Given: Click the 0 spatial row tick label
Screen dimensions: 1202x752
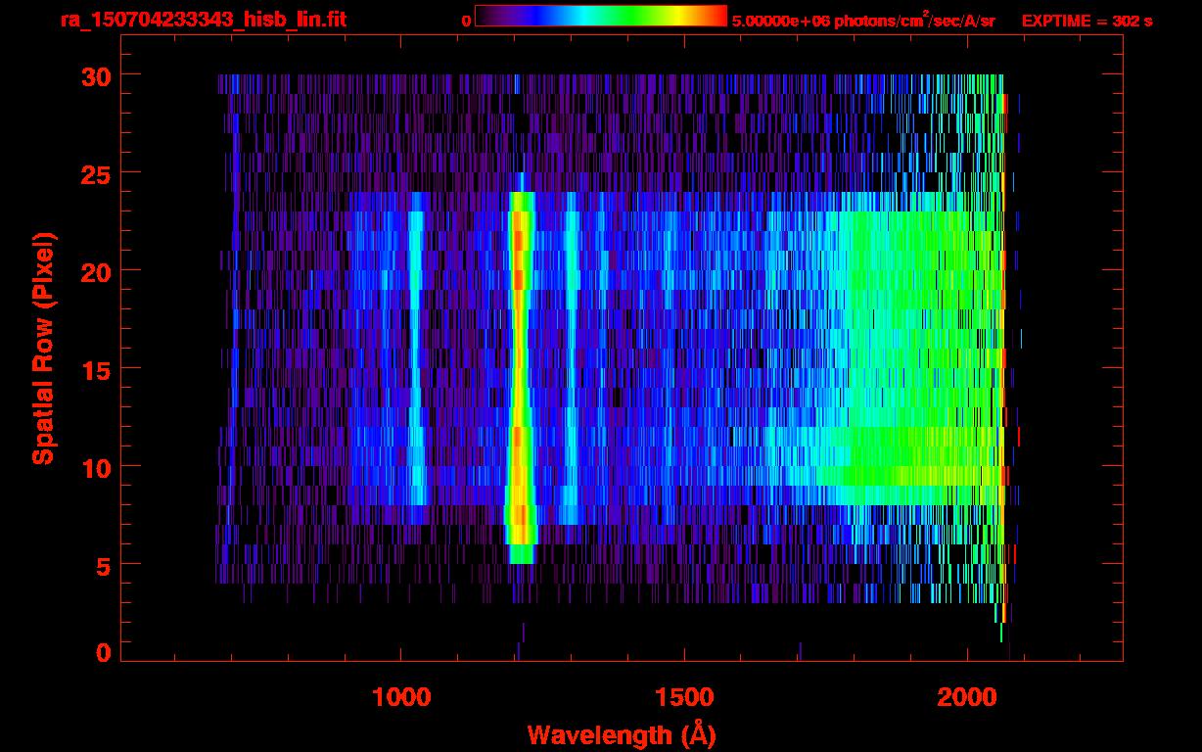Looking at the screenshot, I should 103,652.
